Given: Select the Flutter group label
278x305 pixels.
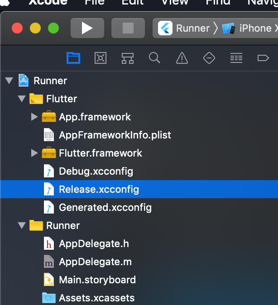Looking at the screenshot, I should point(62,99).
